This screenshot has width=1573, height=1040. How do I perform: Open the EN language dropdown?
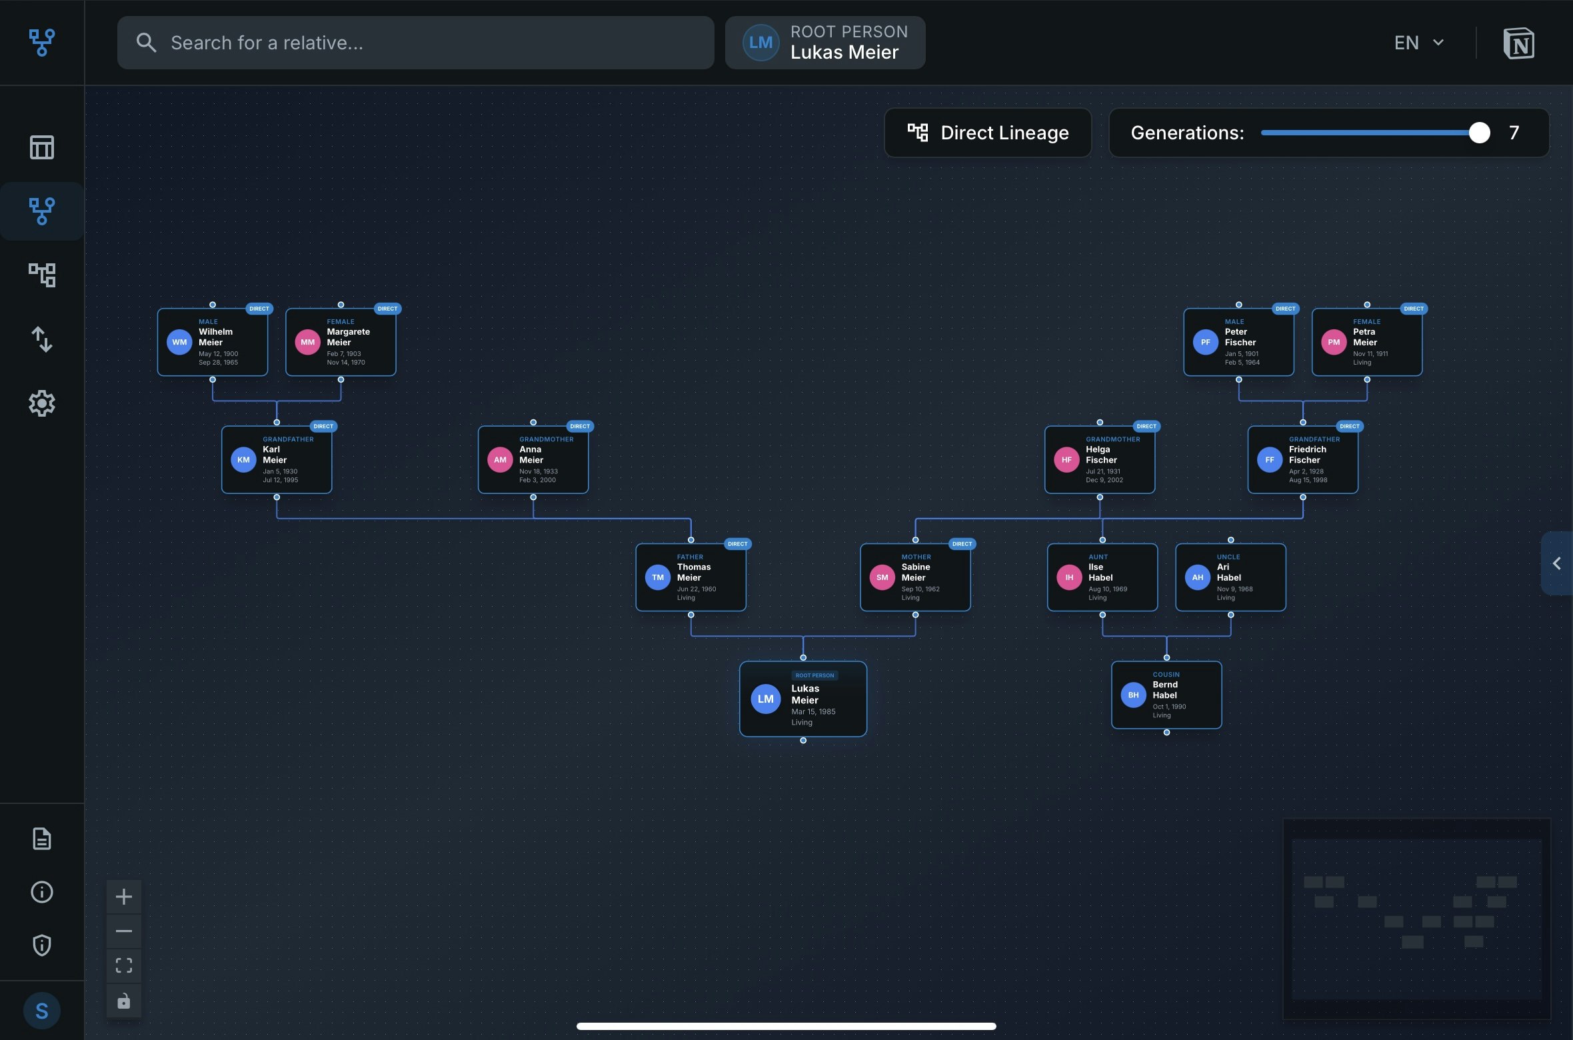1418,43
